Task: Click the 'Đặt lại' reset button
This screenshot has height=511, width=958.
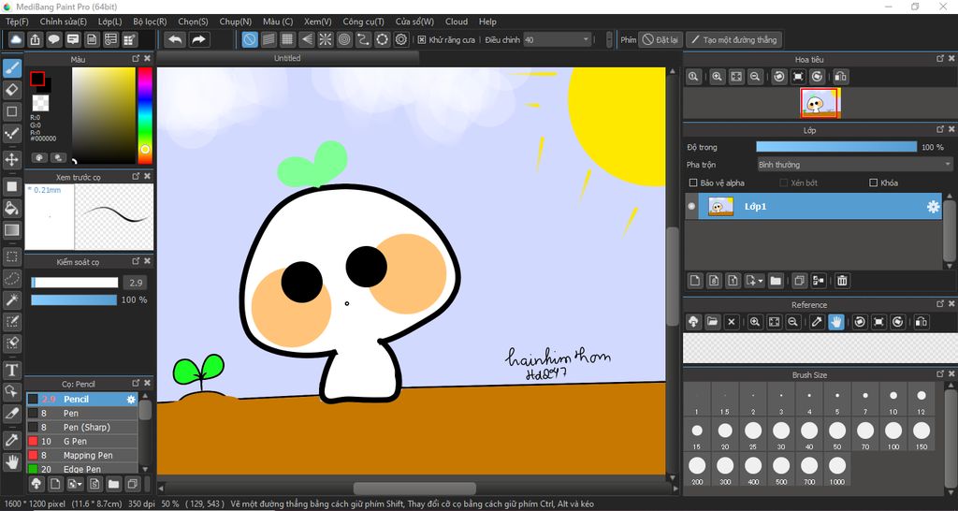Action: point(660,40)
